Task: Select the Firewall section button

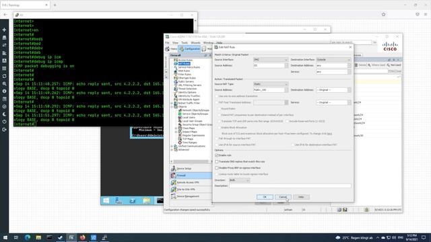Action: [x=191, y=175]
